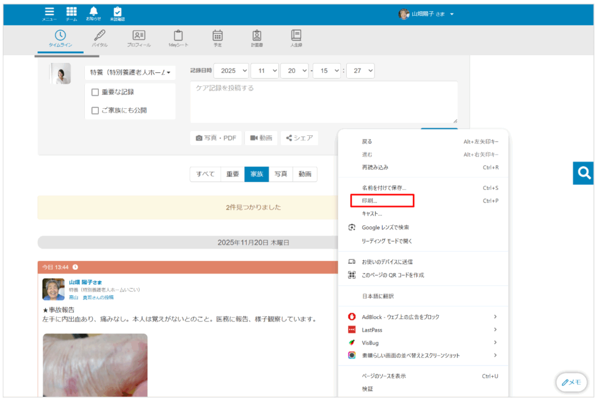This screenshot has height=405, width=603.
Task: Click the ケア記録を投稿する text area
Action: coord(323,102)
